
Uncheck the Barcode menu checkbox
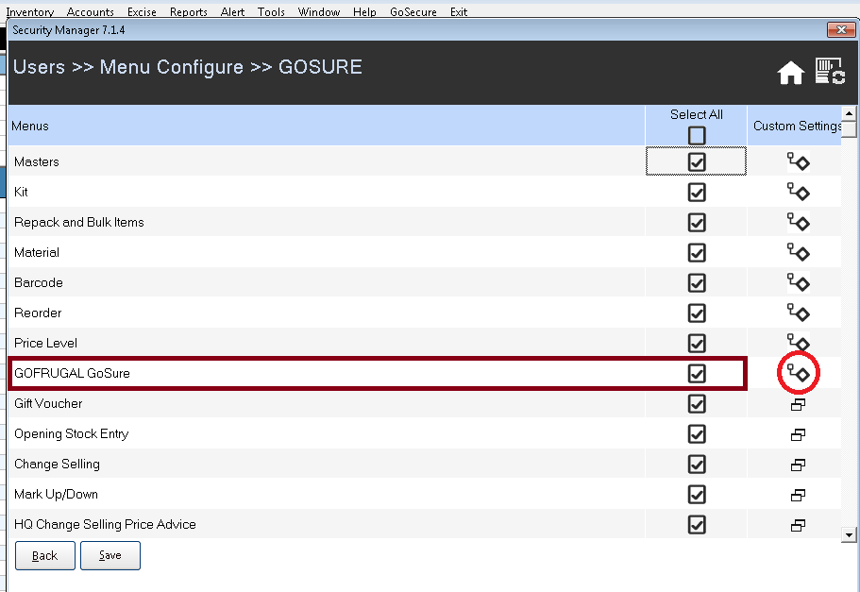(697, 282)
